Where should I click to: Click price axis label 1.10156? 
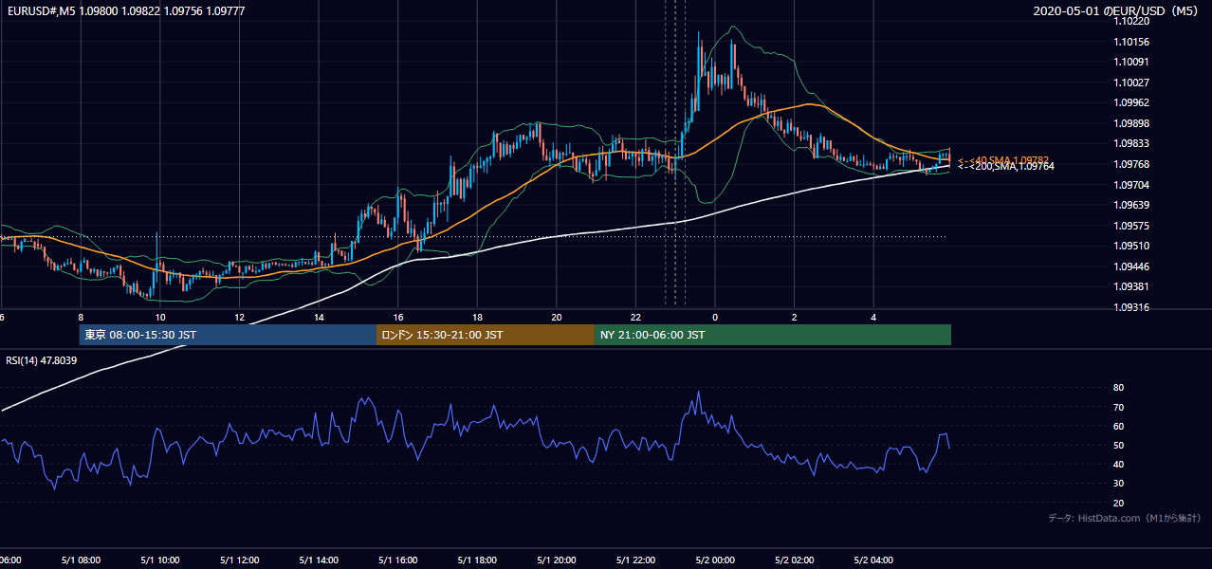coord(1133,42)
